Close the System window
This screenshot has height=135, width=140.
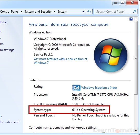[132, 2]
